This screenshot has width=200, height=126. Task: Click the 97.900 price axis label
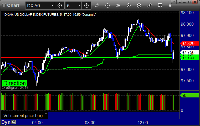point(187,35)
